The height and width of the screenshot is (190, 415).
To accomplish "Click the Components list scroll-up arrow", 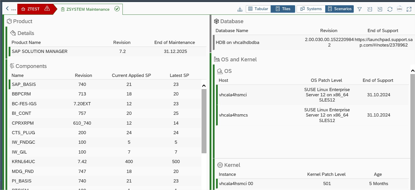I will tap(204, 86).
